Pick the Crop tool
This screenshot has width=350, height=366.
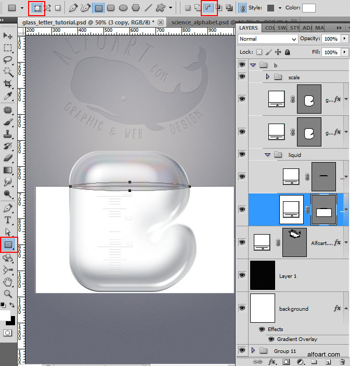[8, 83]
